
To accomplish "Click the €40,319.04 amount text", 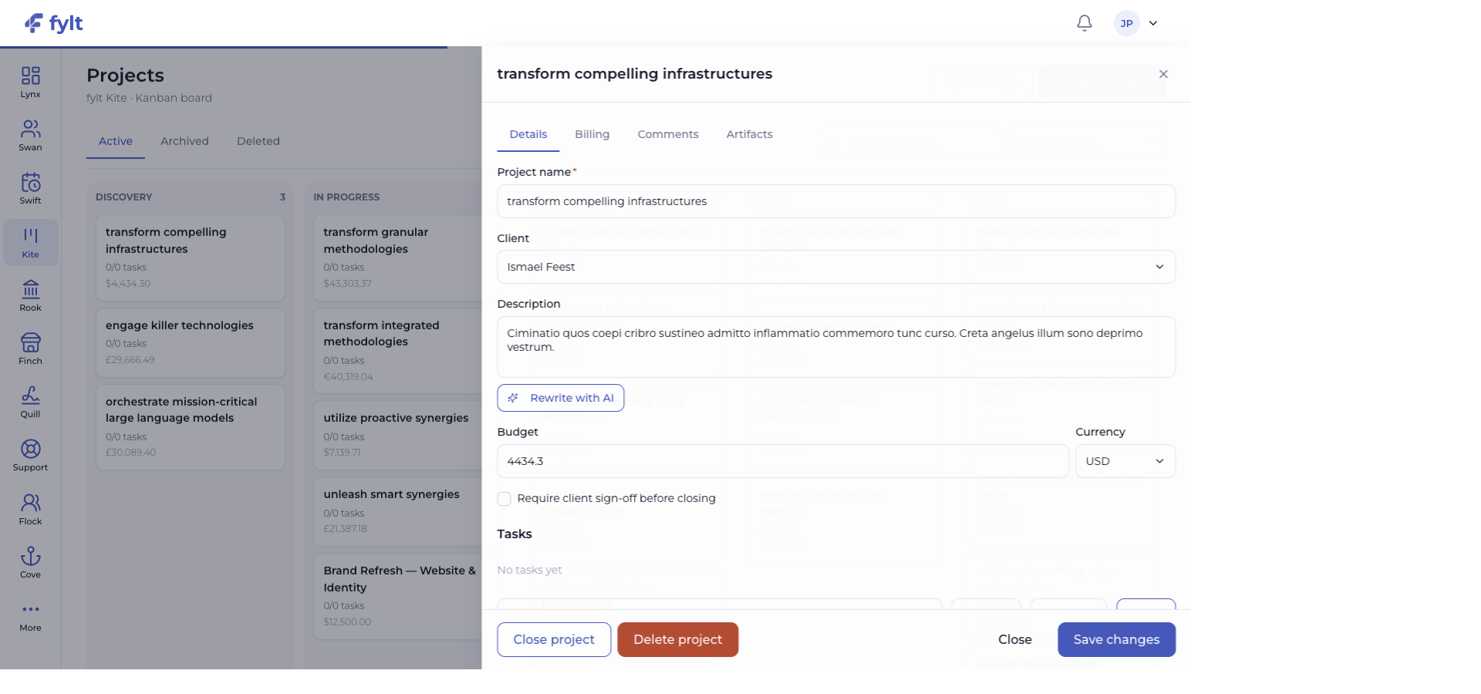I will coord(348,377).
